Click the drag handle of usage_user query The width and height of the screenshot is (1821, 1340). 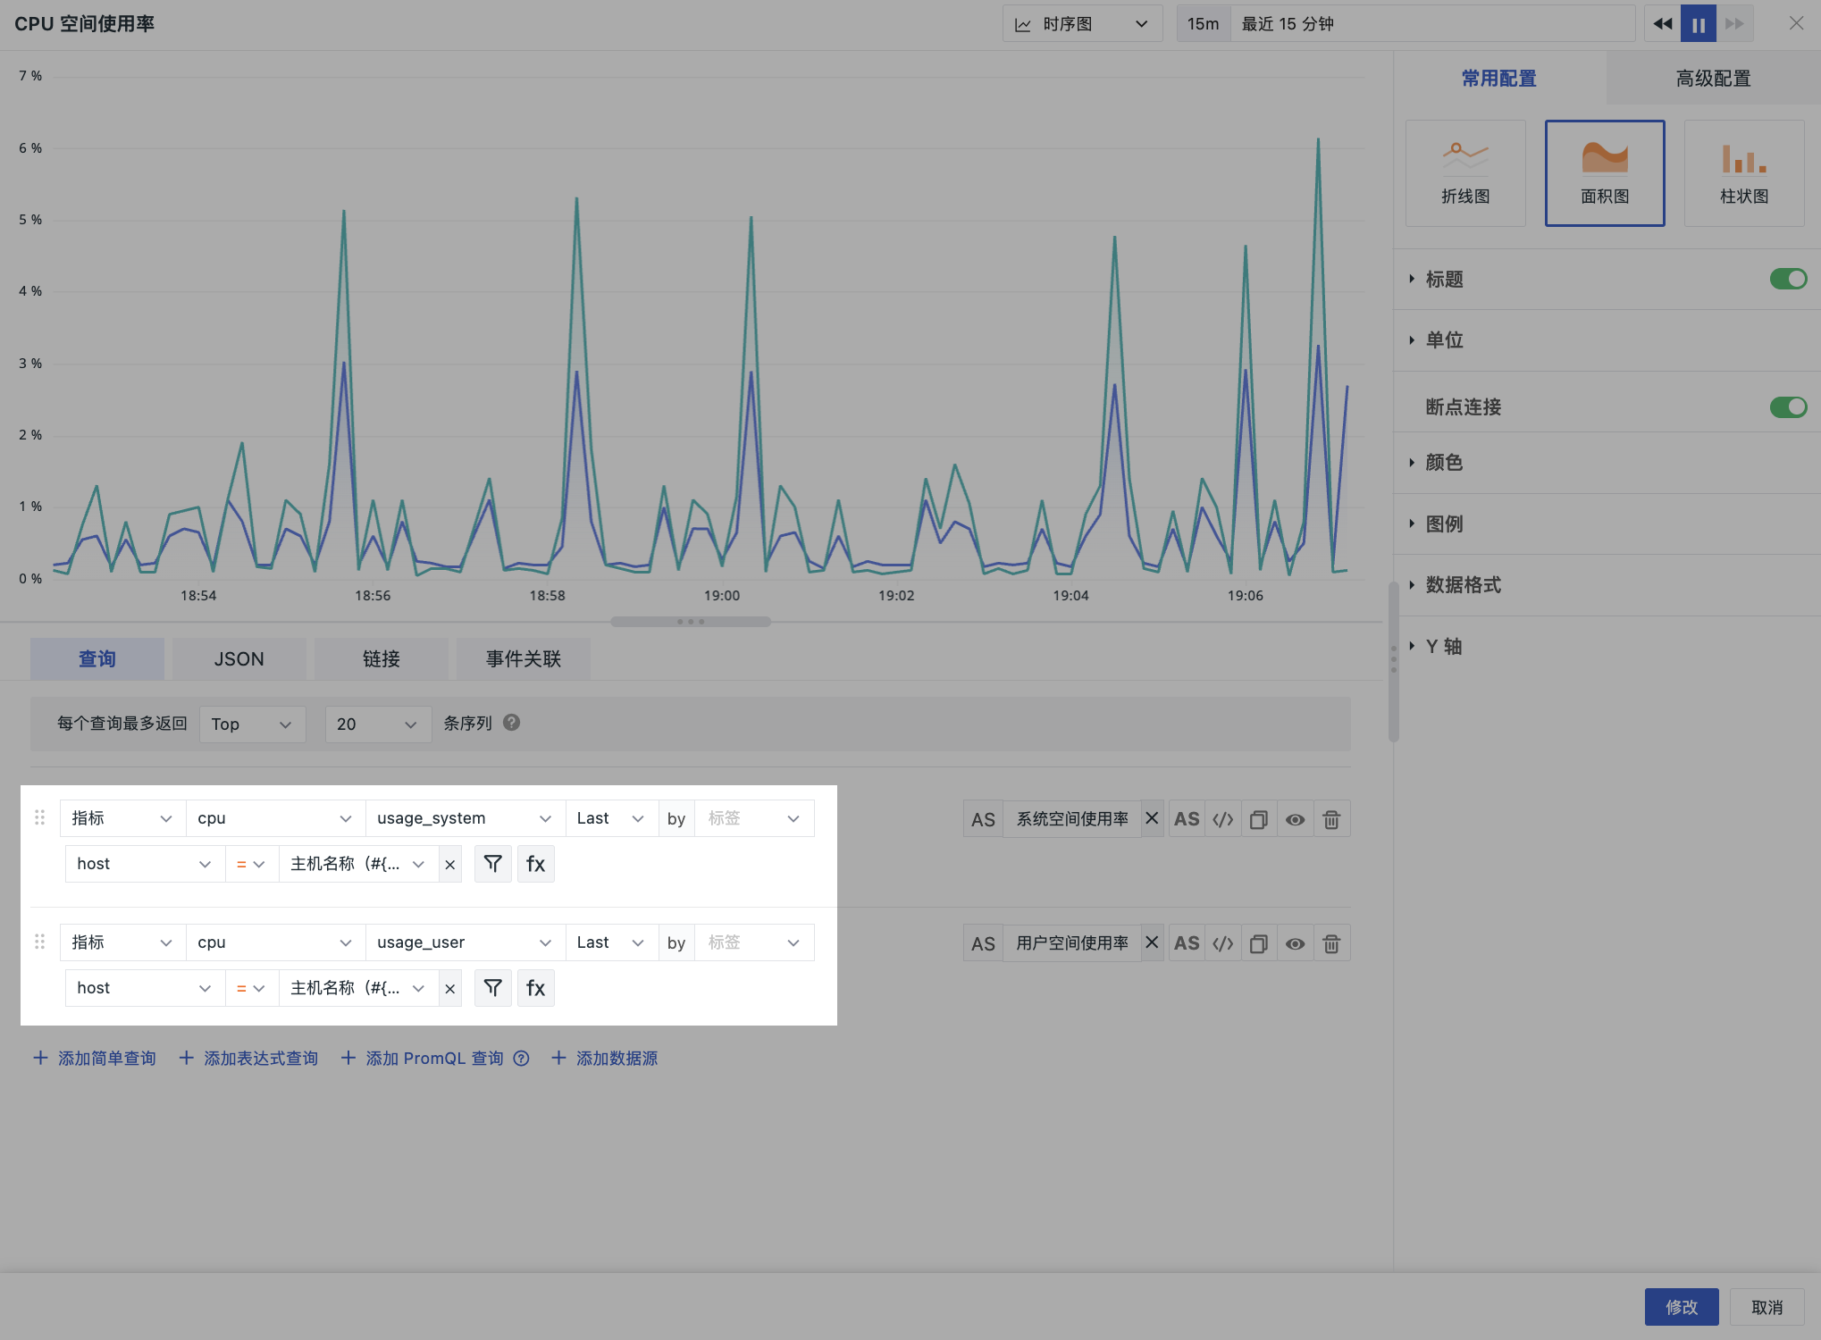pyautogui.click(x=39, y=942)
